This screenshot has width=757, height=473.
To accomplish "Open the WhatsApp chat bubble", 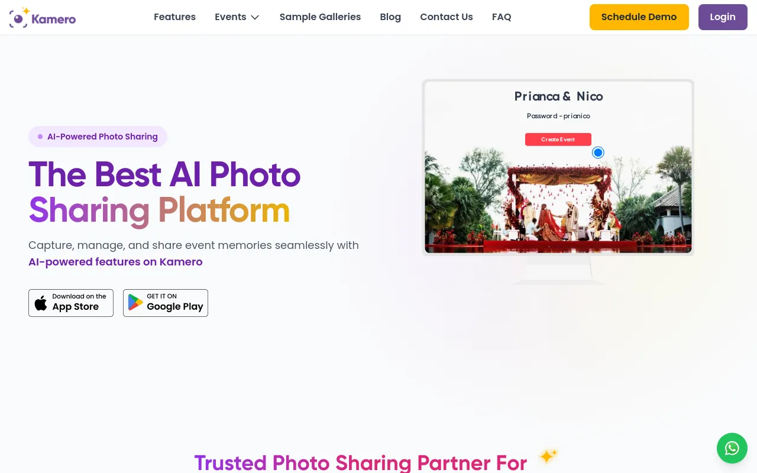I will 732,448.
